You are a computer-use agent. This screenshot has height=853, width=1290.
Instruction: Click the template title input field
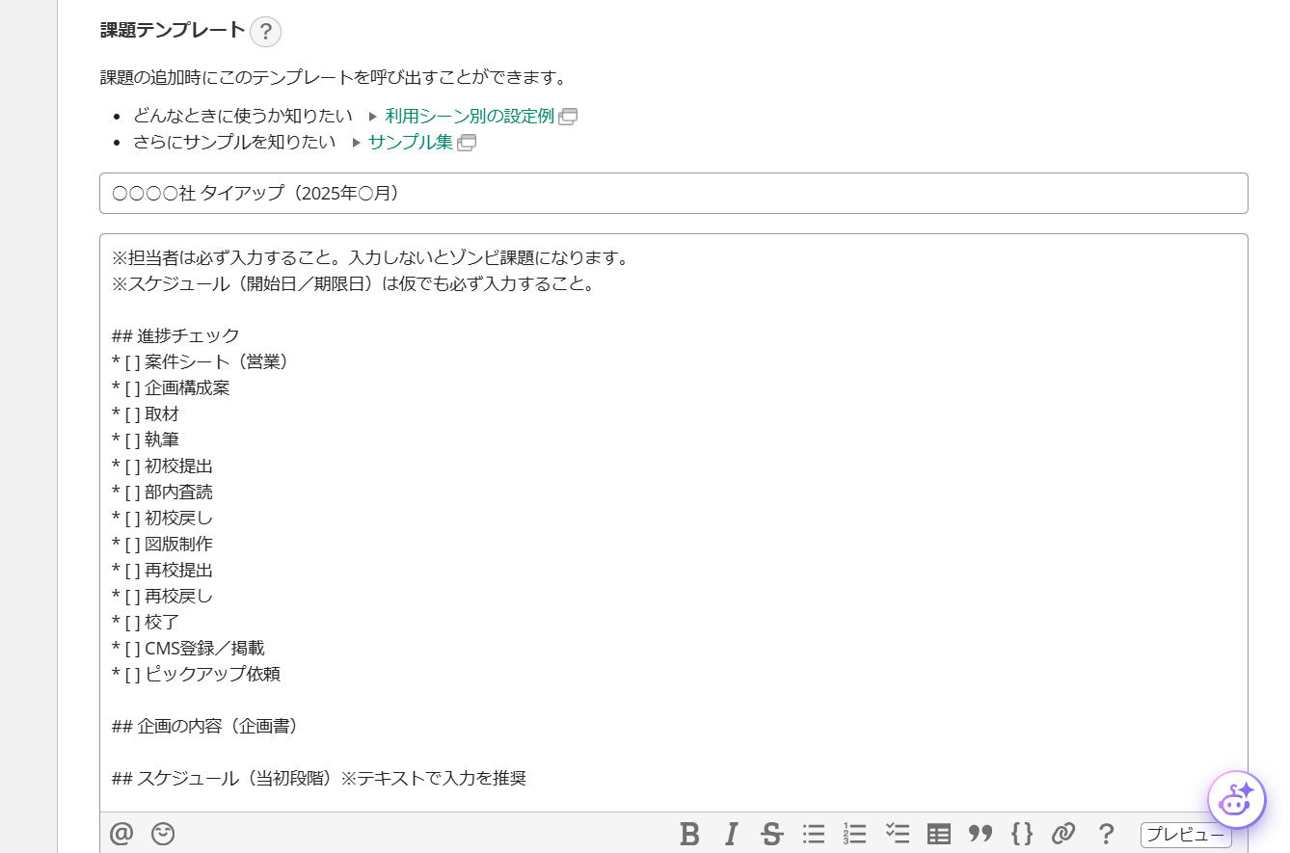point(674,194)
